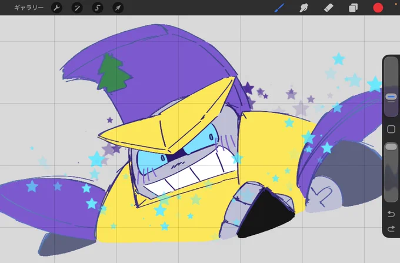400x263 pixels.
Task: Open the Adjustments magic wand menu
Action: 77,8
